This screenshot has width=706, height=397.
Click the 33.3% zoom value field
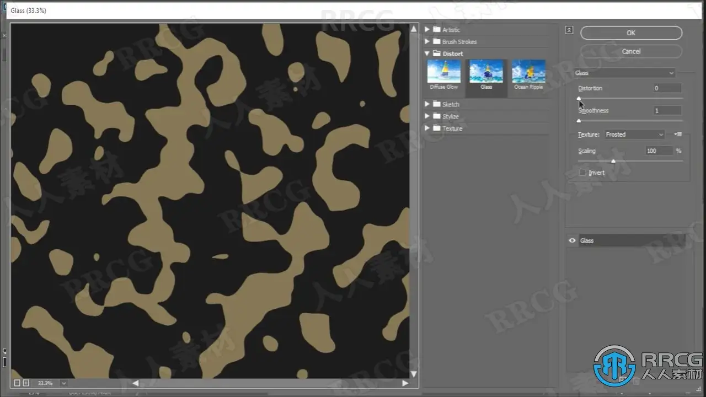pos(45,383)
